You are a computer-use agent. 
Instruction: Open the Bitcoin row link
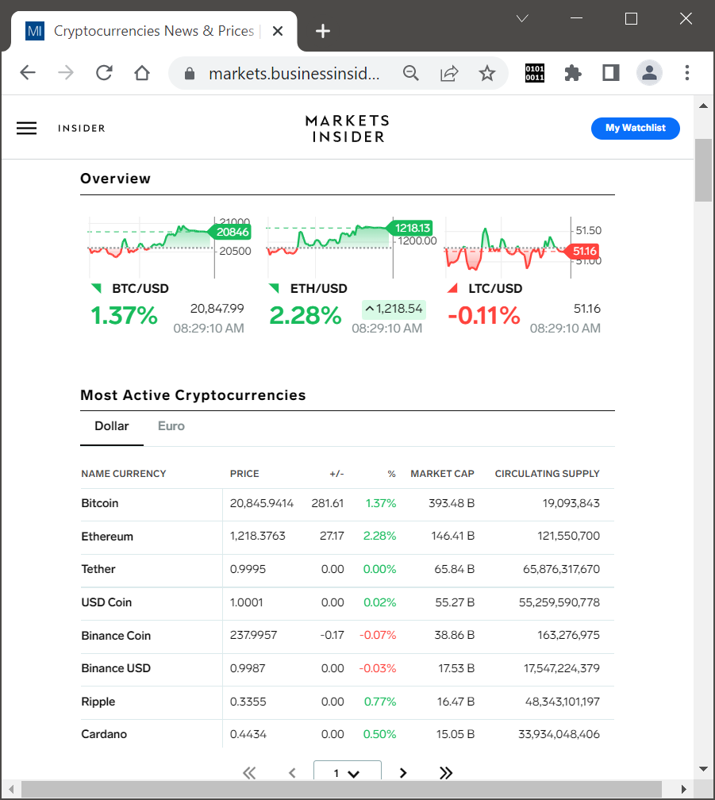pyautogui.click(x=100, y=503)
